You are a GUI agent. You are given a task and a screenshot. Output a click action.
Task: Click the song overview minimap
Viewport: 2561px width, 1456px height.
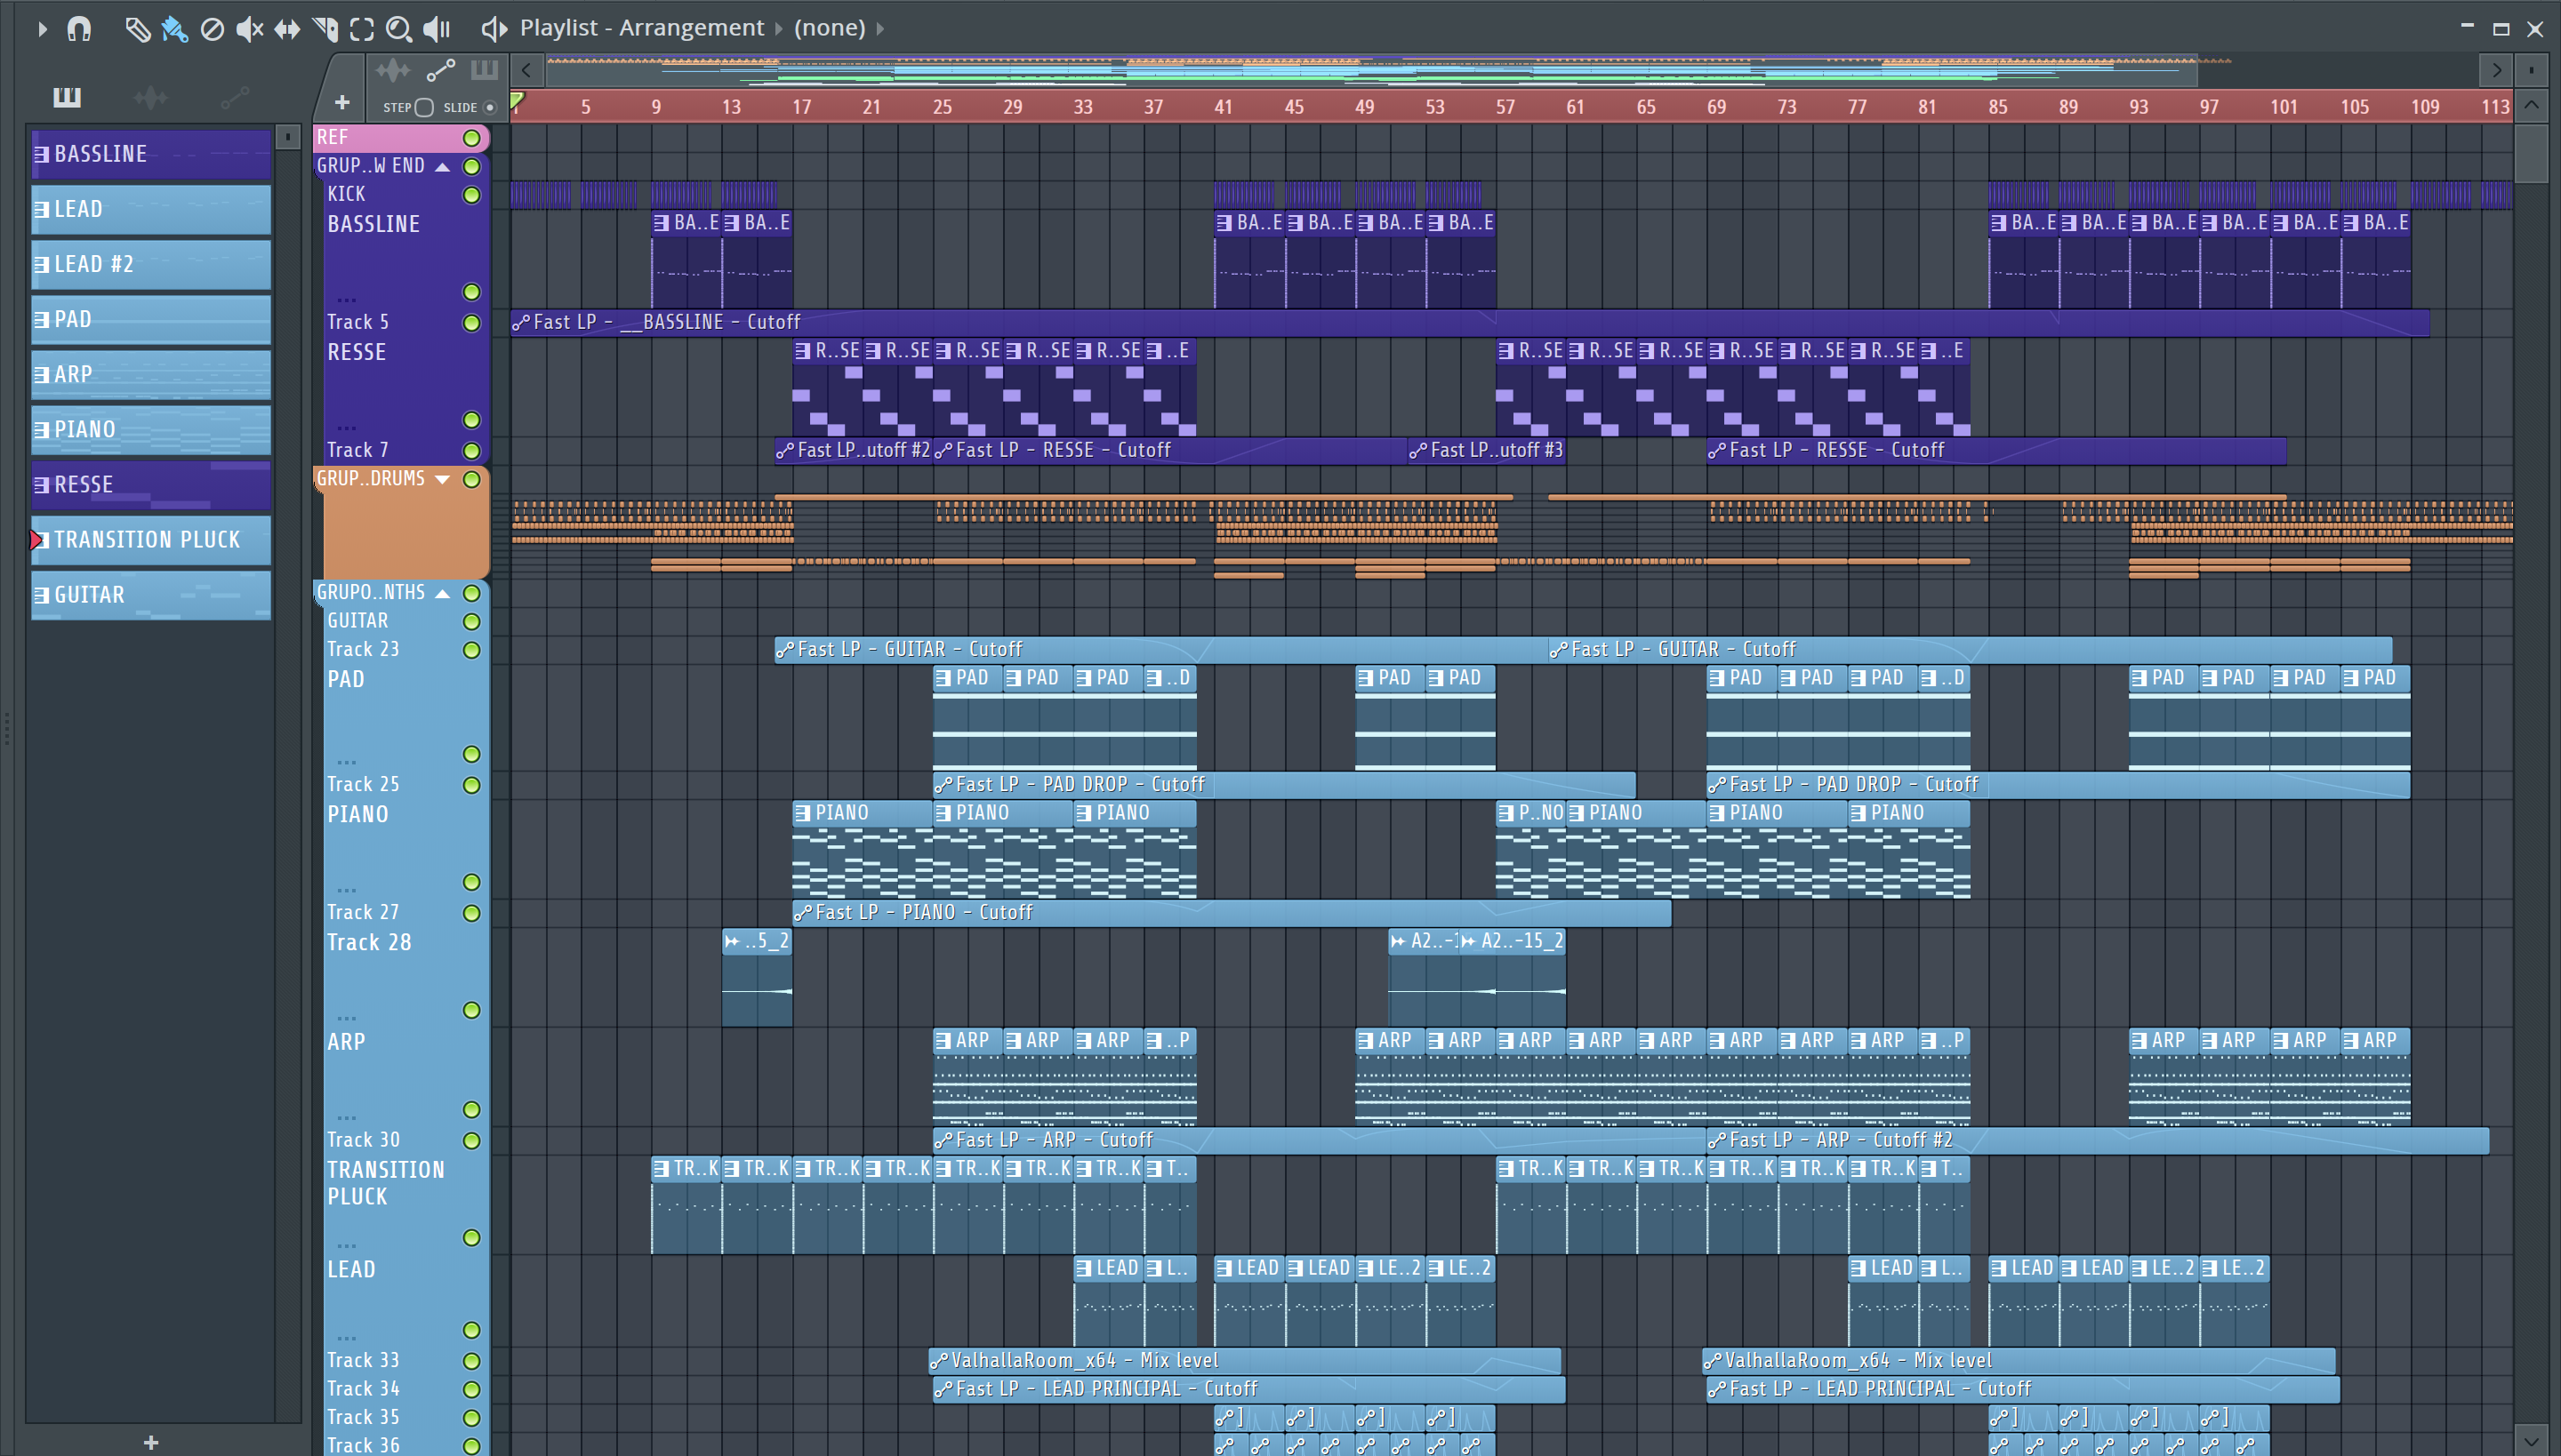click(1370, 71)
